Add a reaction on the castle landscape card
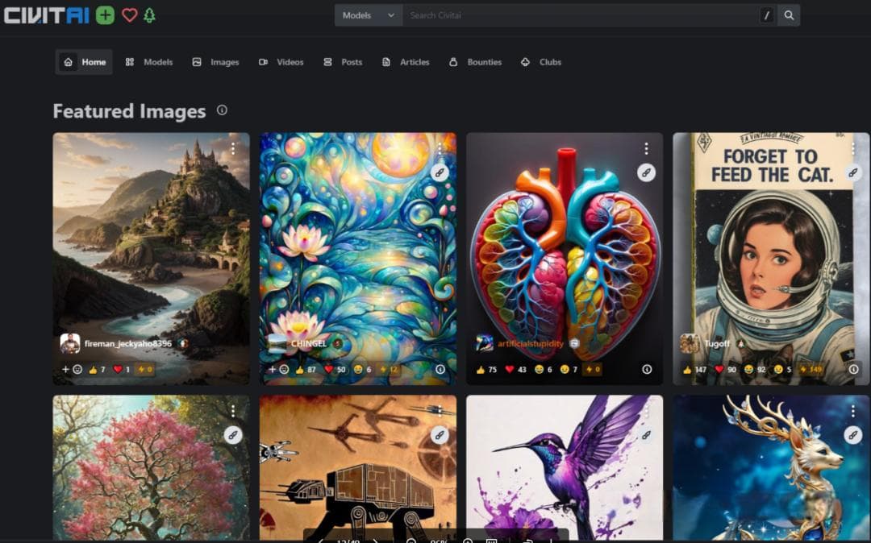 tap(72, 370)
